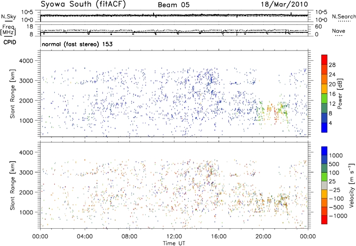Pick the gray ±25 velocity colorbar segment
This screenshot has height=246, width=356.
[324, 186]
